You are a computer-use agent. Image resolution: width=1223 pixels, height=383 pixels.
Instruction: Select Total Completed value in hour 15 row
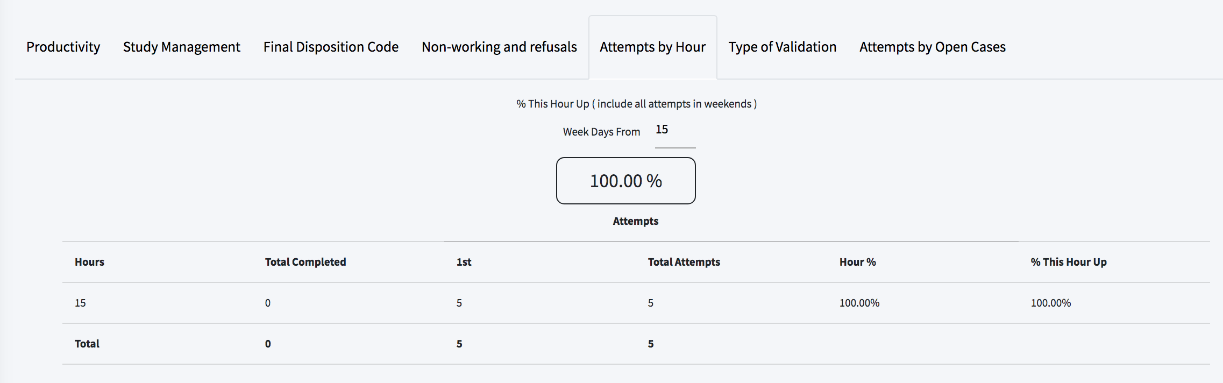point(268,303)
